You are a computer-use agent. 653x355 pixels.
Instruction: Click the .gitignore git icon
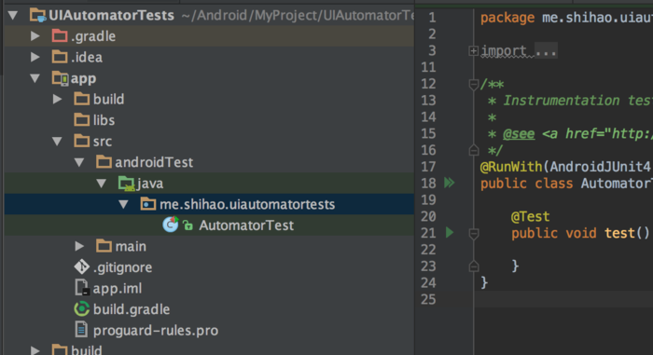point(82,266)
